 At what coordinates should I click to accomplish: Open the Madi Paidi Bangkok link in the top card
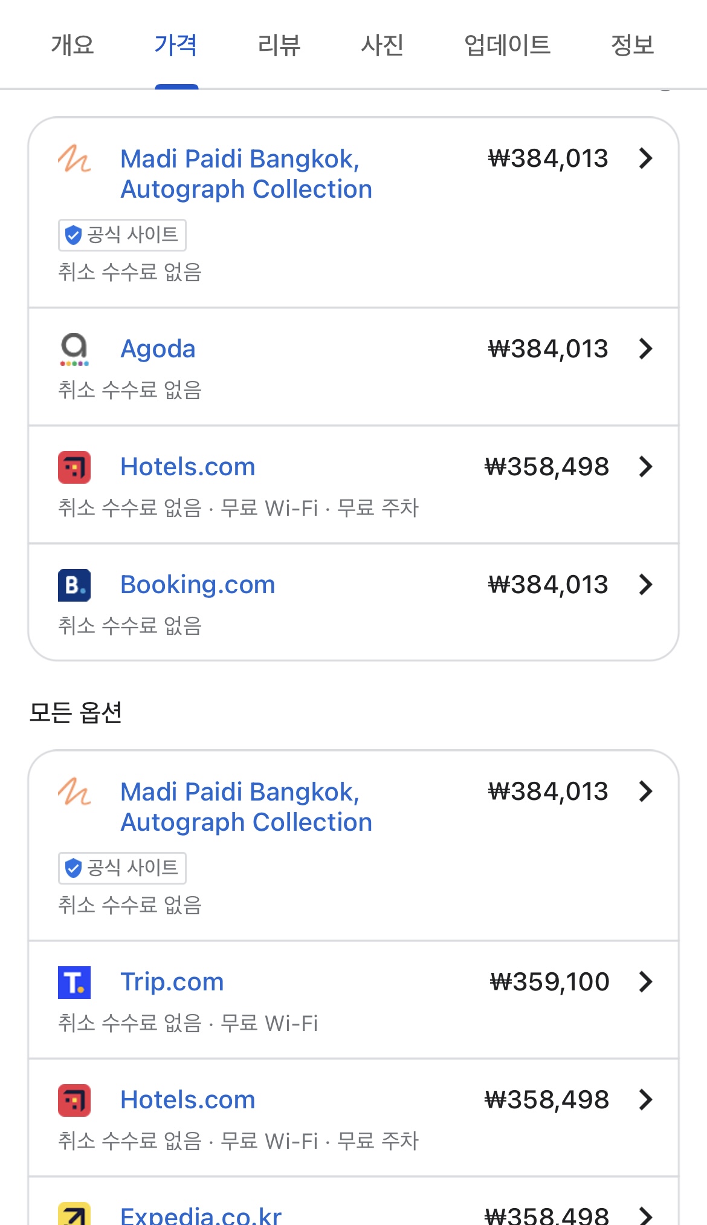246,174
